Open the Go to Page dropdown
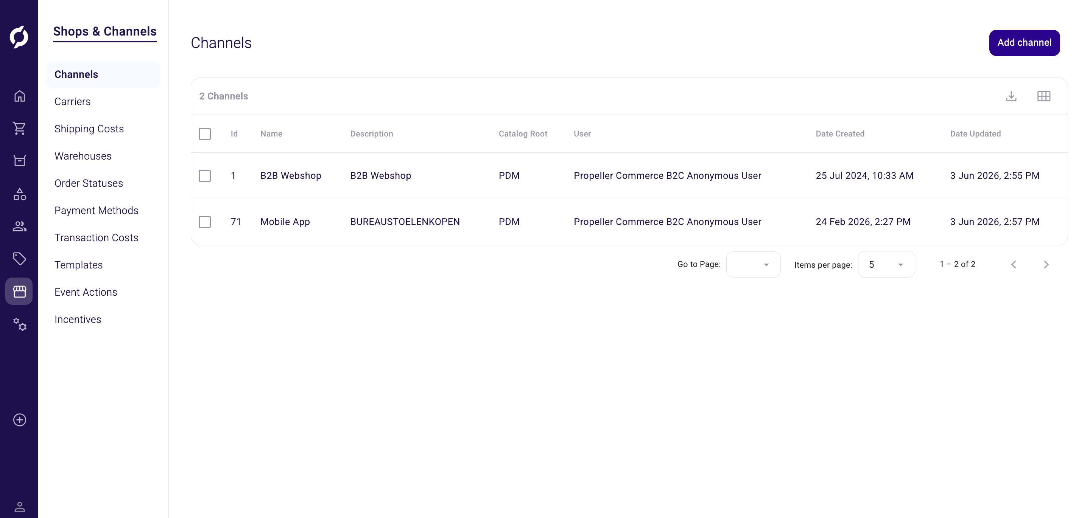 tap(753, 265)
